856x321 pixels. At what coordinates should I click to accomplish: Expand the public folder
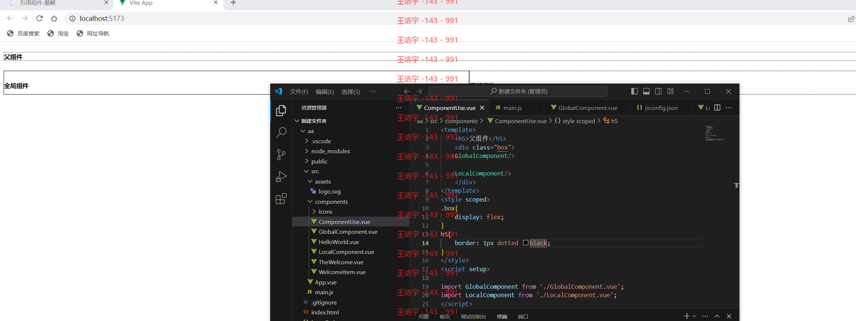306,161
